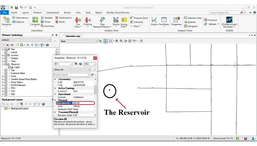Open the R-1 element selector dropdown

[x=71, y=64]
